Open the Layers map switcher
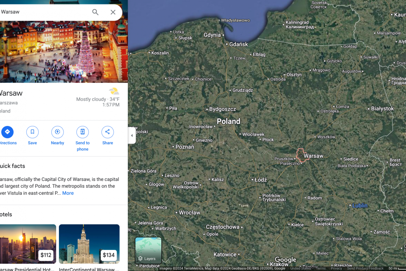Viewport: 406px width, 271px height. click(x=148, y=251)
